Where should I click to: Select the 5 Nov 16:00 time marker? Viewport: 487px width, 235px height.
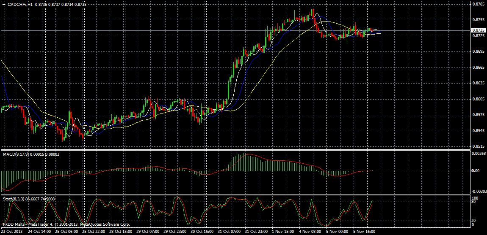click(x=364, y=232)
